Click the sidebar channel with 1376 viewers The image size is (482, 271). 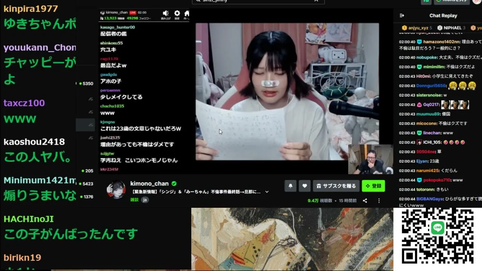point(86,196)
